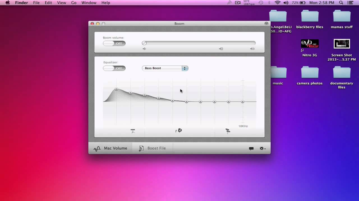Click the Bluetooth menu bar icon
The image size is (359, 201).
269,3
